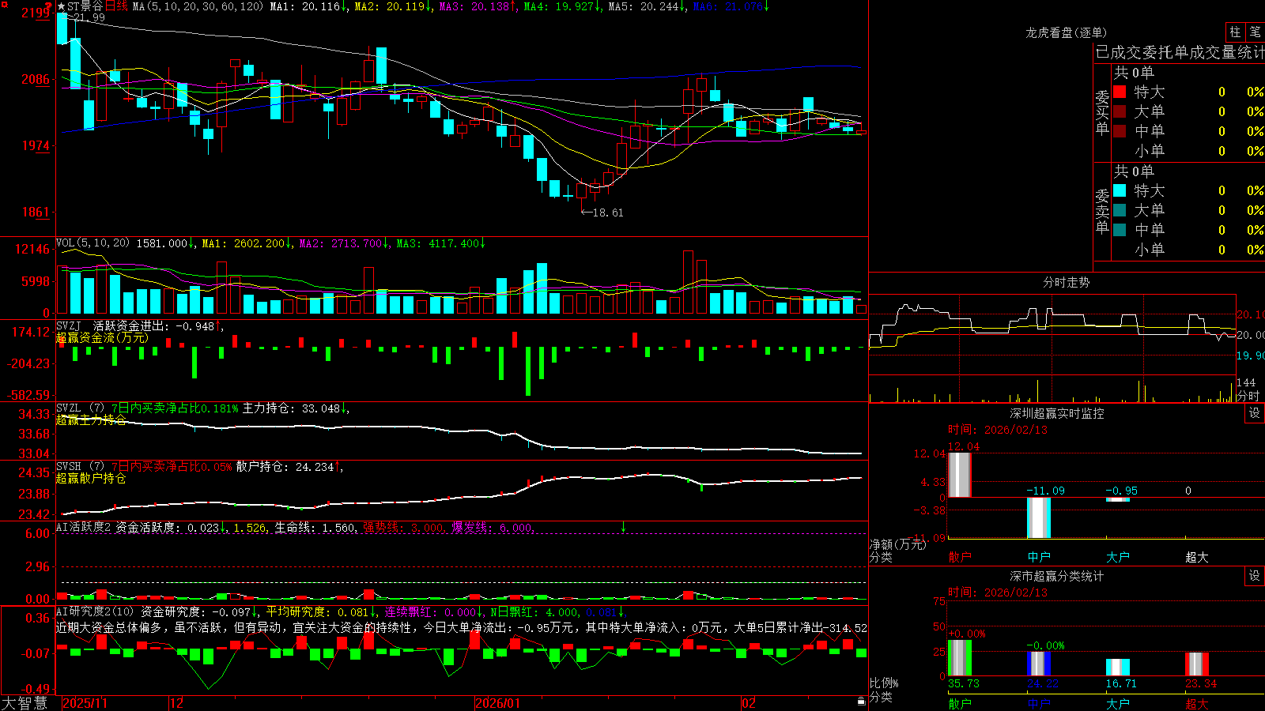1265x711 pixels.
Task: Click the AI研究度2(10) indicator label
Action: [95, 611]
